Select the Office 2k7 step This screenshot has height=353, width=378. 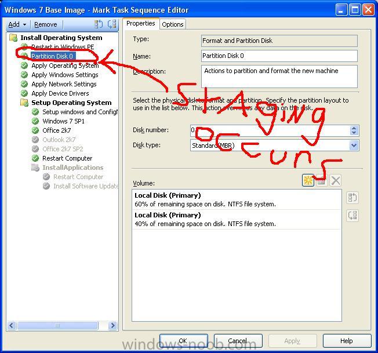(57, 130)
